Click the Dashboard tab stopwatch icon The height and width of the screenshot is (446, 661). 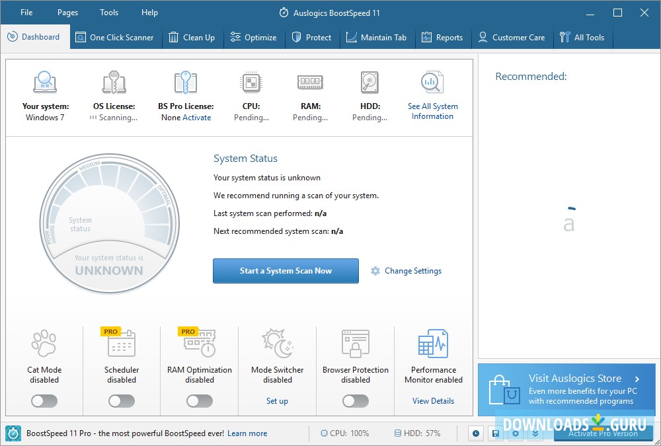13,37
